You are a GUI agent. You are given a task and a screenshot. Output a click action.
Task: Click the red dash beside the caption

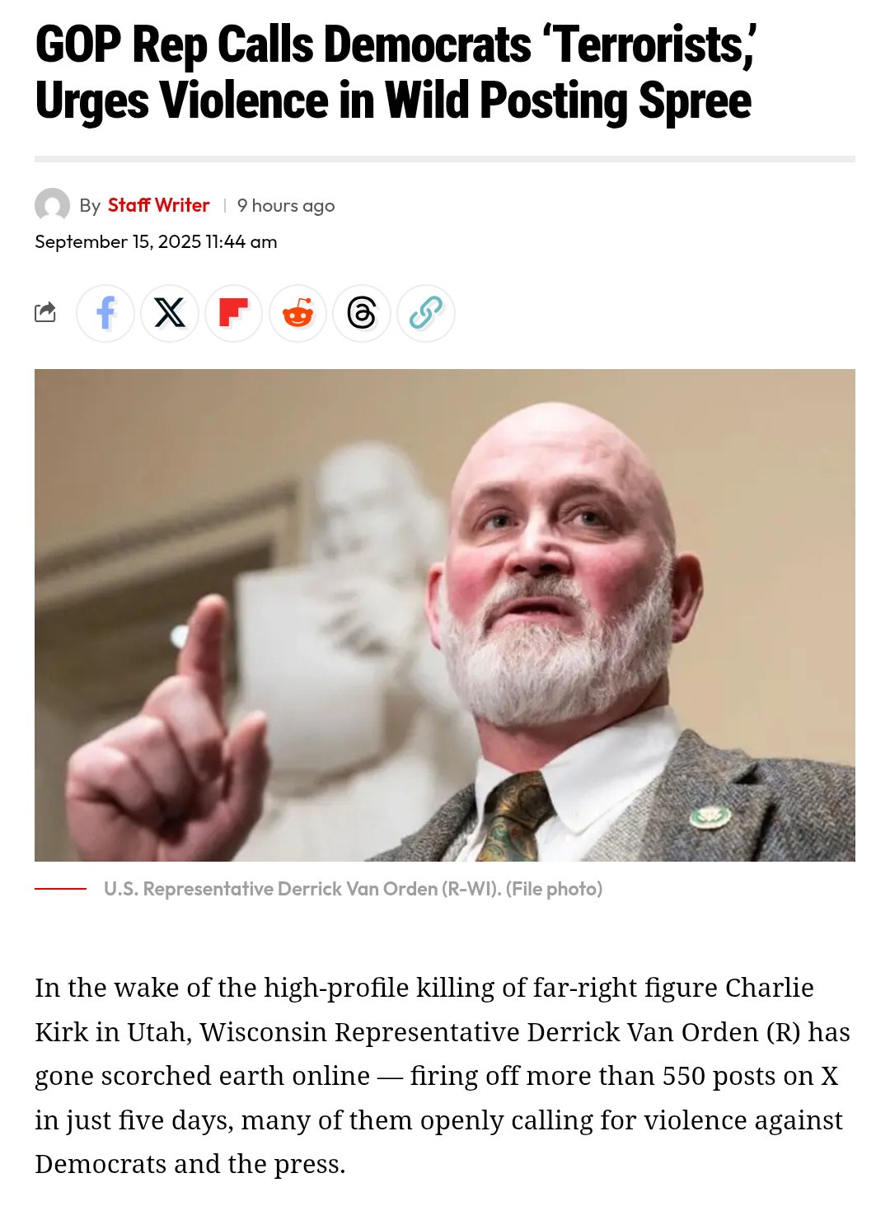(60, 889)
